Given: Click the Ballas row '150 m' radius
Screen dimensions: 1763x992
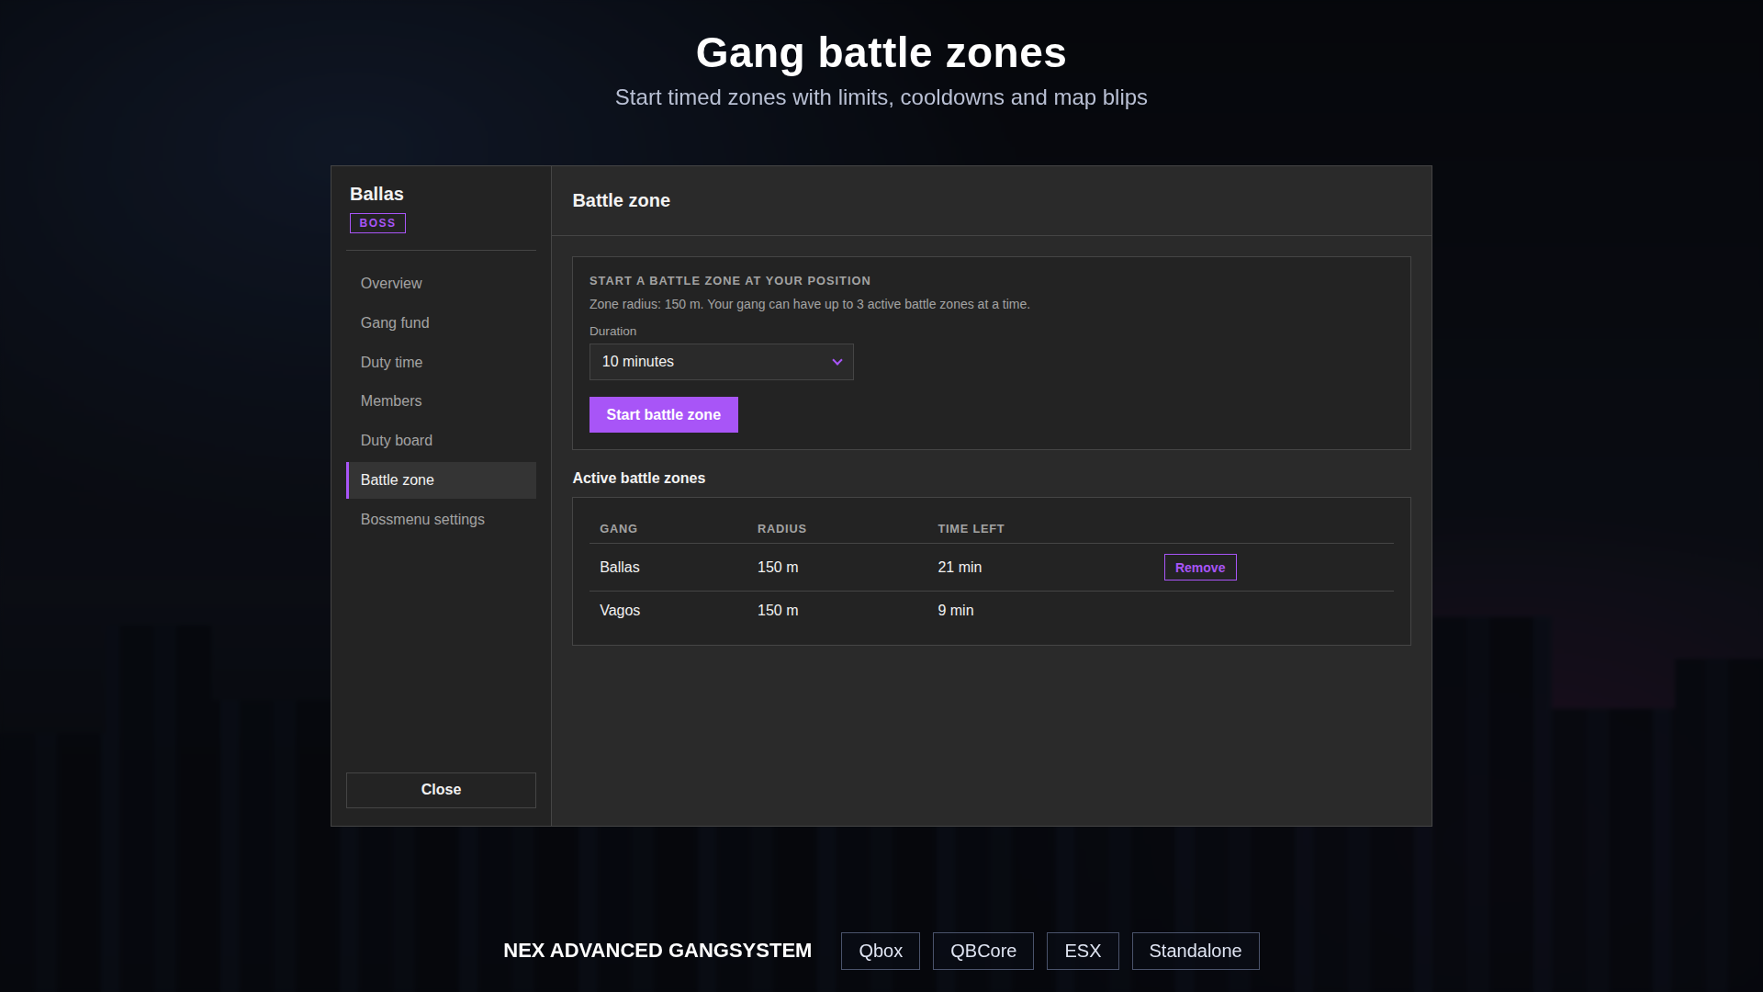Looking at the screenshot, I should [x=778, y=568].
